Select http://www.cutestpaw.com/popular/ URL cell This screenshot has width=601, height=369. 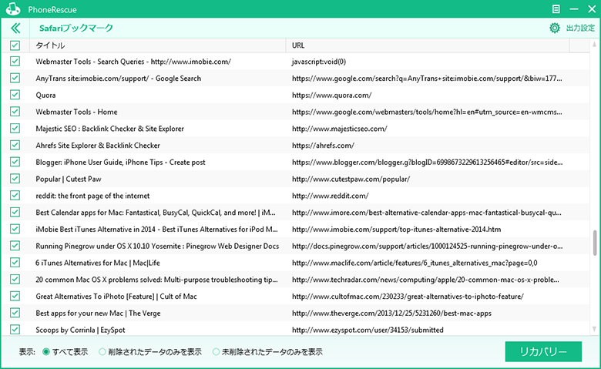[x=351, y=179]
